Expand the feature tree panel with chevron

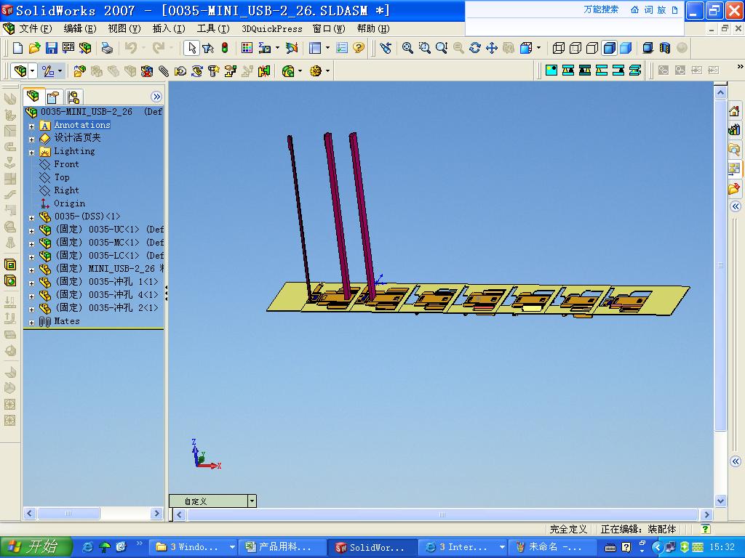click(x=156, y=97)
